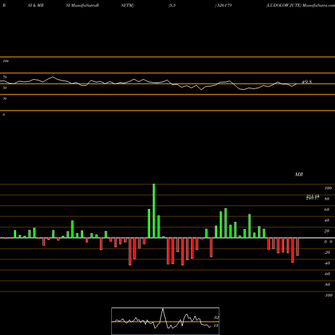Image resolution: width=335 pixels, height=335 pixels.
Task: Click the RSI axis label '0' on the left
Action: [x=3, y=115]
